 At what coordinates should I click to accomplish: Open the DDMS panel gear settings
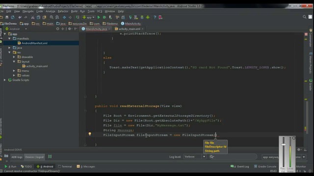(x=299, y=150)
